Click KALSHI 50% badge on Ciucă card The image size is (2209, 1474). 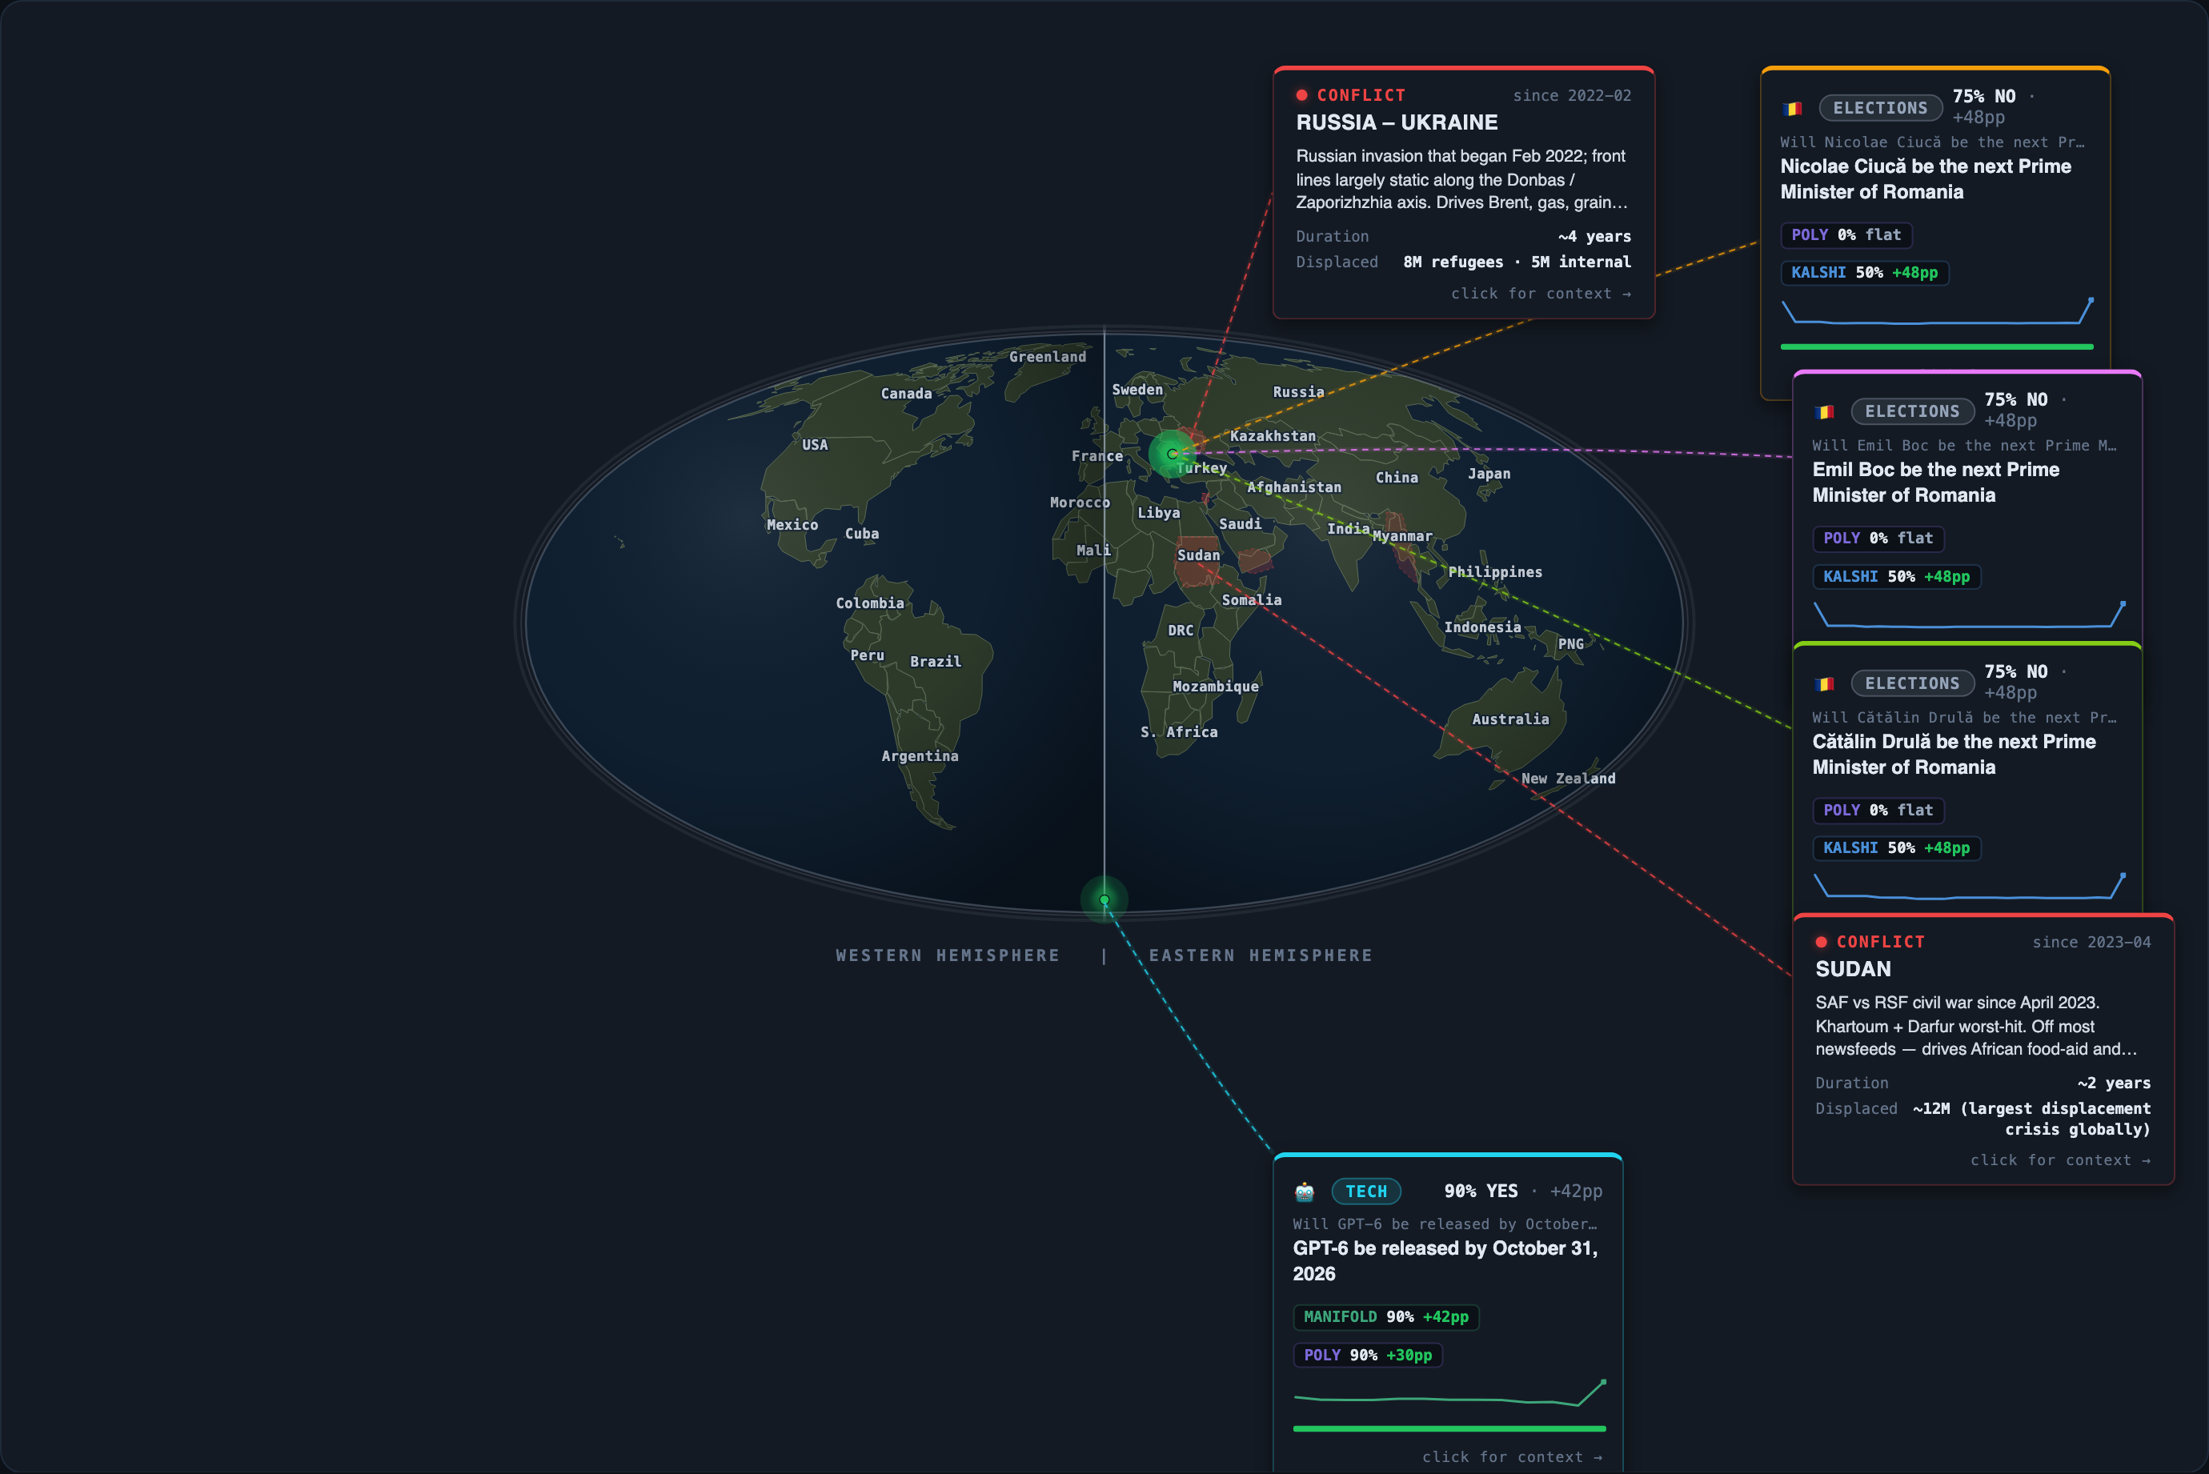(x=1865, y=273)
